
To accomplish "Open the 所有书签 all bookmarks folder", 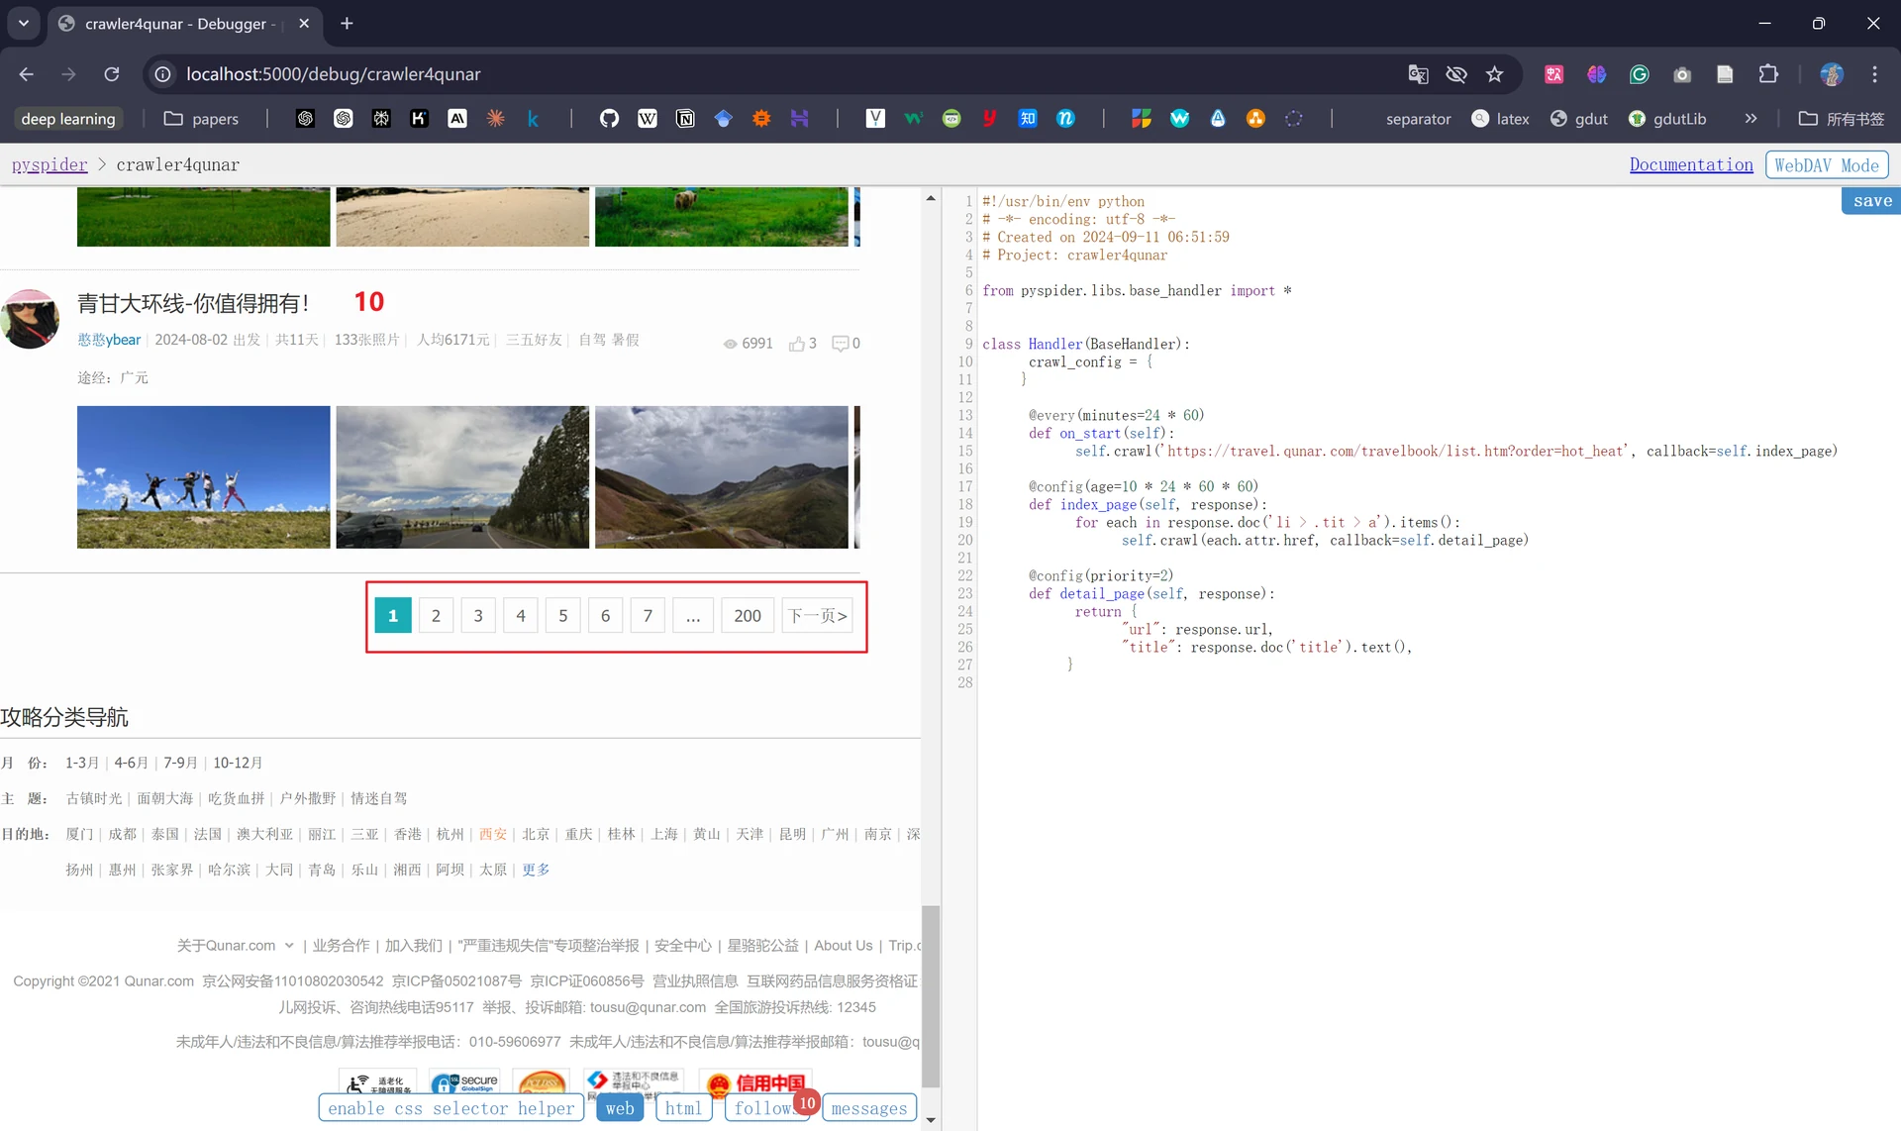I will coord(1841,119).
